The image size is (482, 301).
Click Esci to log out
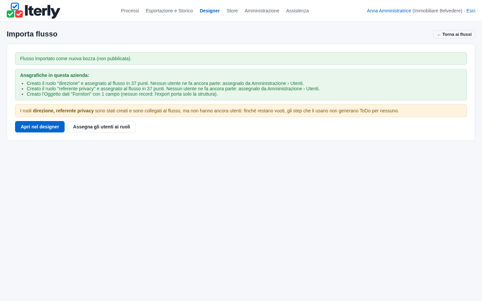tap(471, 11)
